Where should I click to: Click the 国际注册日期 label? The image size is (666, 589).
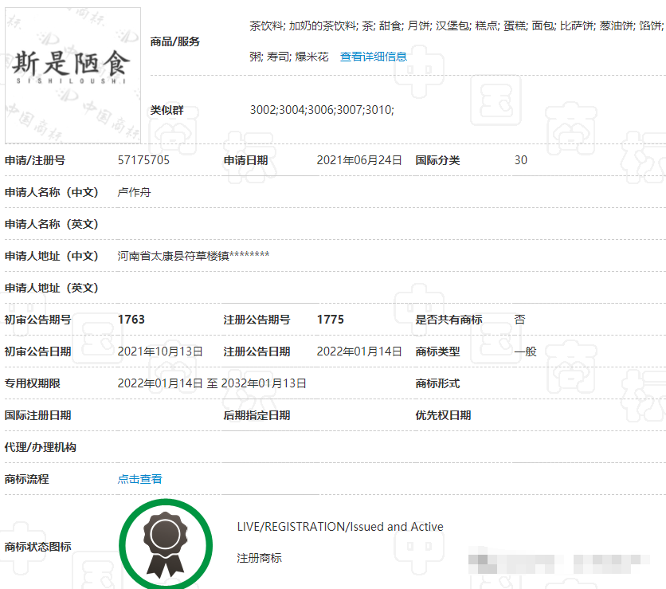point(37,415)
